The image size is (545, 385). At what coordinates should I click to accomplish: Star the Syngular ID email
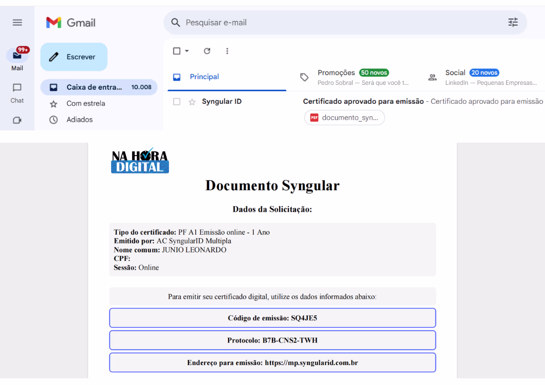point(192,102)
